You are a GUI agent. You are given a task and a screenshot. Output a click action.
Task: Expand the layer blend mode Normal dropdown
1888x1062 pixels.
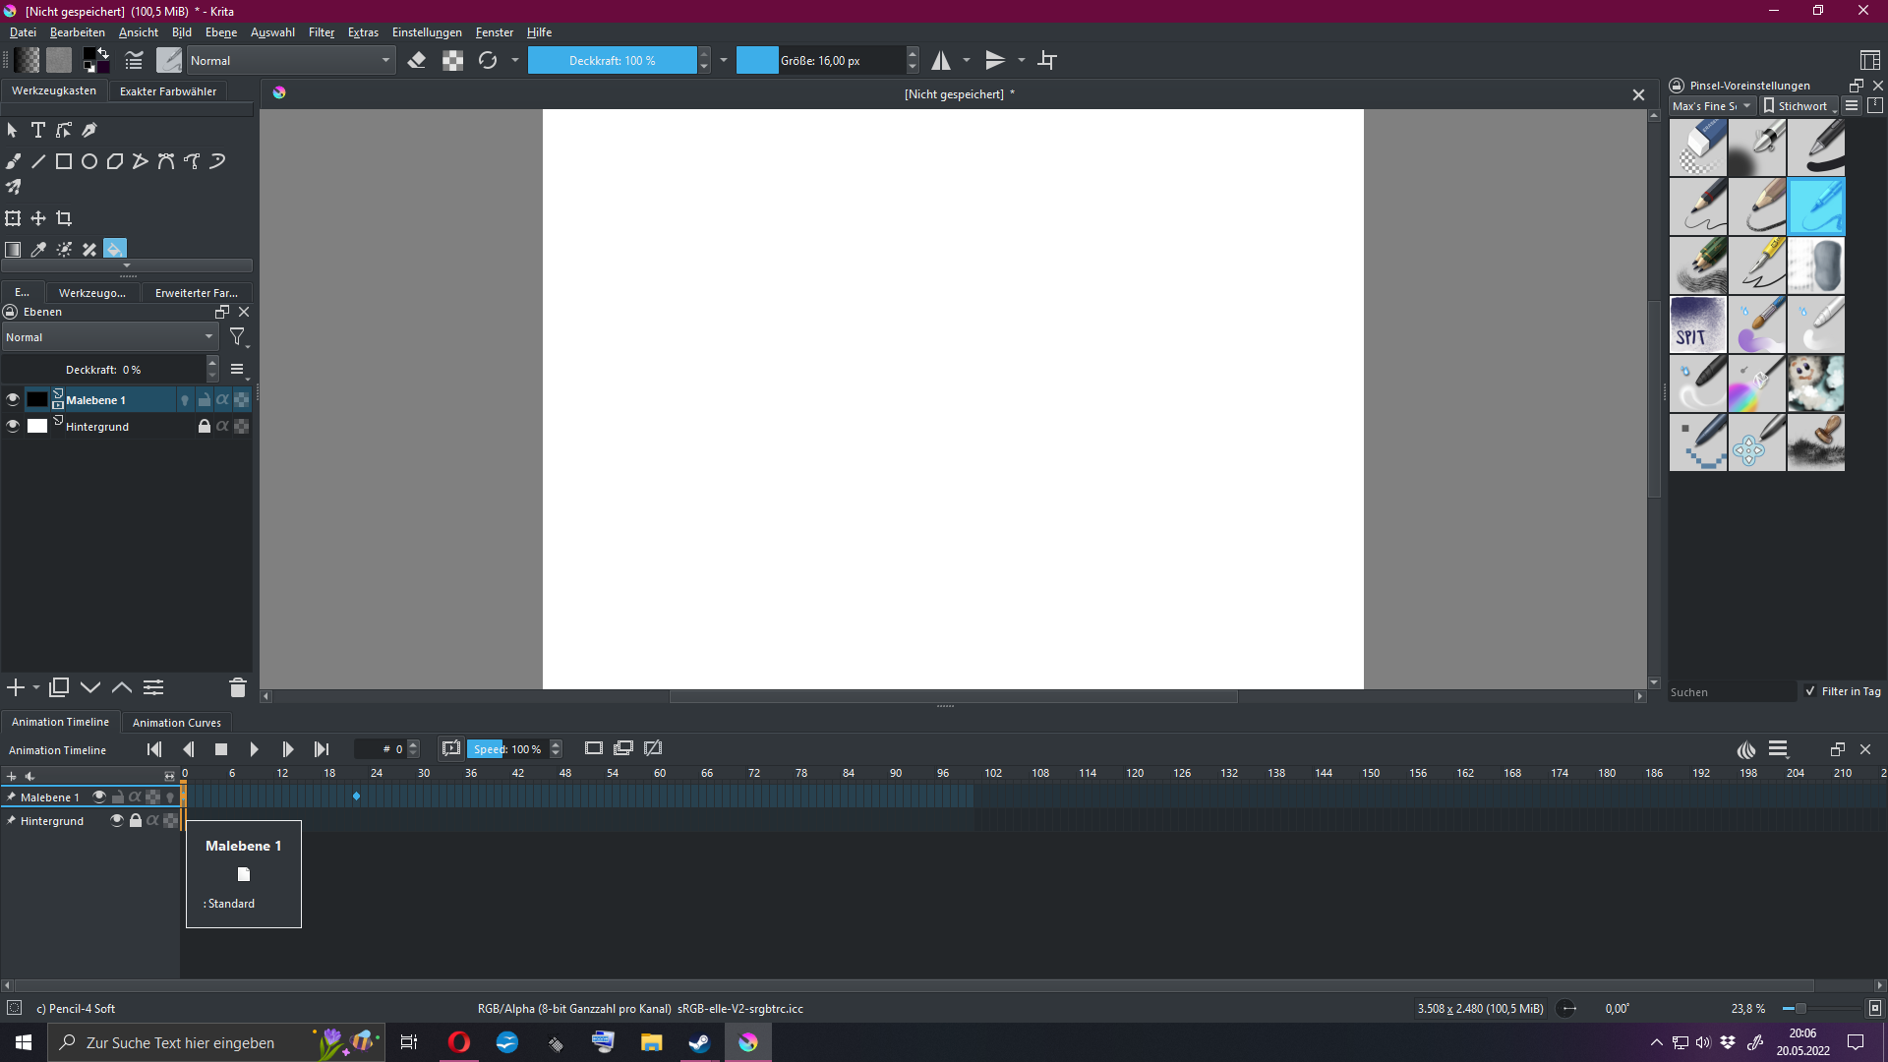pos(109,337)
